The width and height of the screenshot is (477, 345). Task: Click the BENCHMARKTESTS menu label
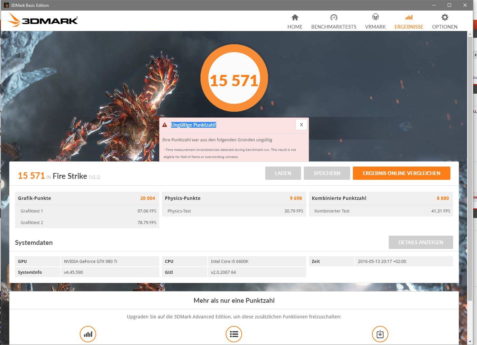coord(334,27)
